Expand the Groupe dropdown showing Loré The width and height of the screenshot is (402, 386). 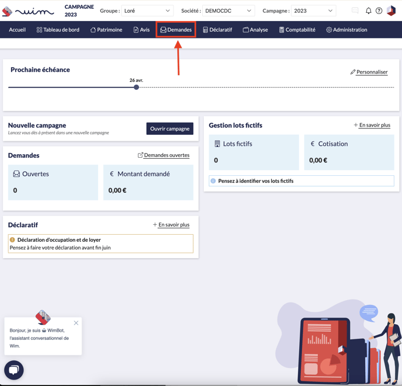click(147, 11)
